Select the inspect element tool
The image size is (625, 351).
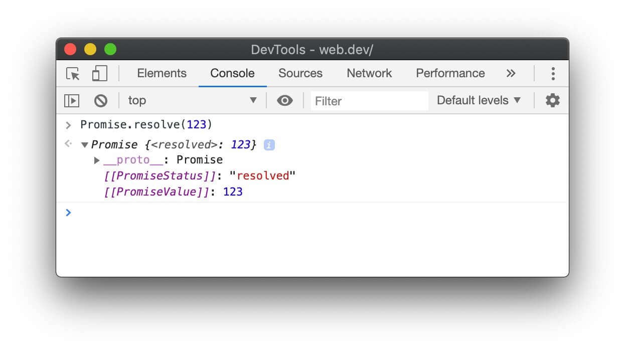point(72,73)
